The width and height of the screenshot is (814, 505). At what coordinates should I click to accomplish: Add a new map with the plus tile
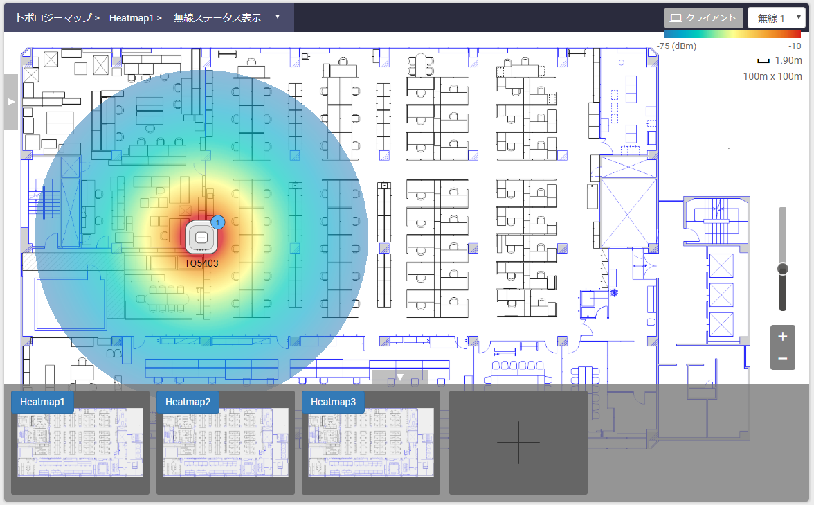tap(518, 442)
